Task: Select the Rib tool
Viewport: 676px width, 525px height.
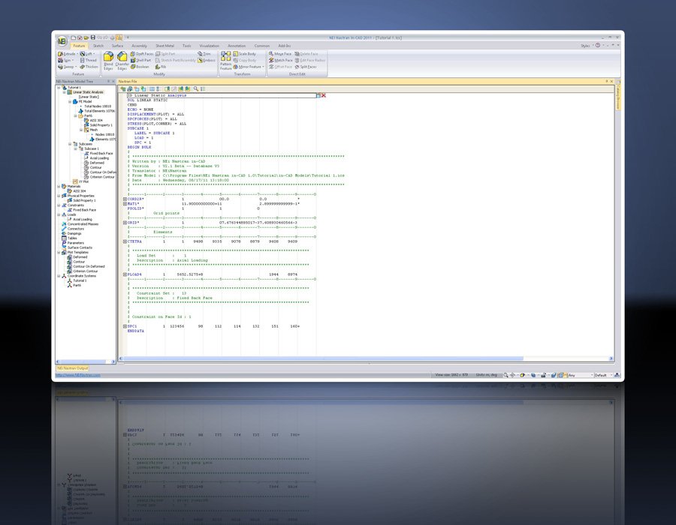Action: [x=161, y=67]
